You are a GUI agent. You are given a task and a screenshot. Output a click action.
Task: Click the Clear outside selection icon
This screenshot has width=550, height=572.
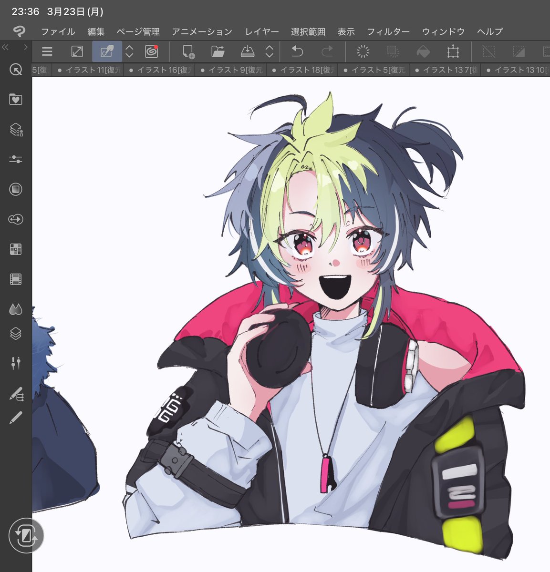(x=393, y=51)
